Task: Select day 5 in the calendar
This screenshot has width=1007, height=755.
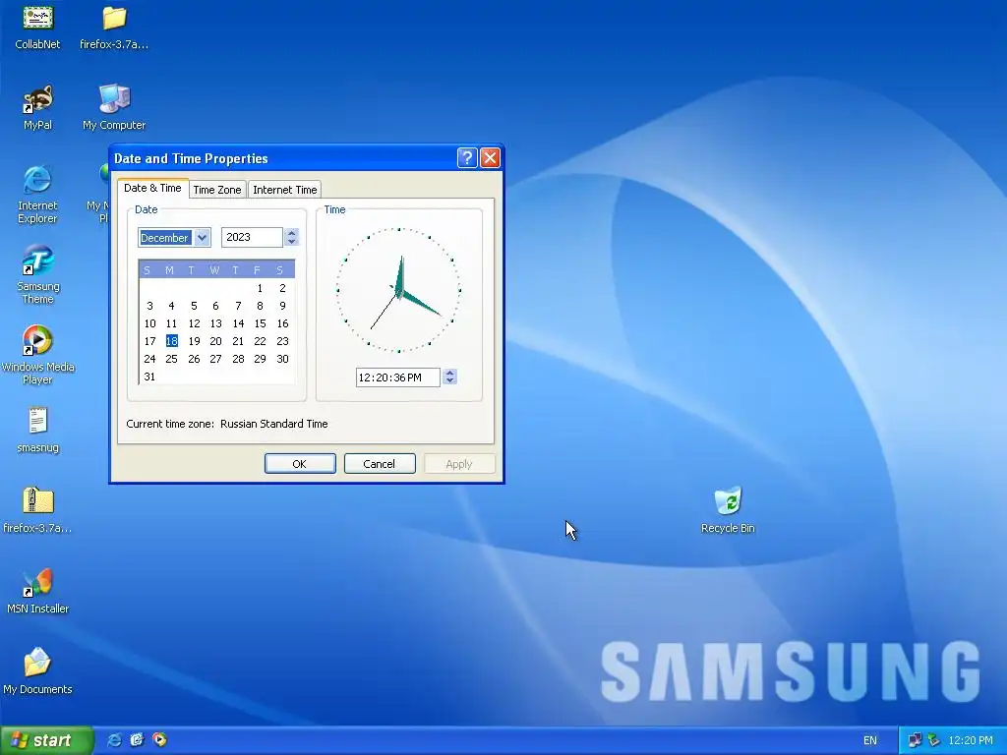Action: (194, 306)
